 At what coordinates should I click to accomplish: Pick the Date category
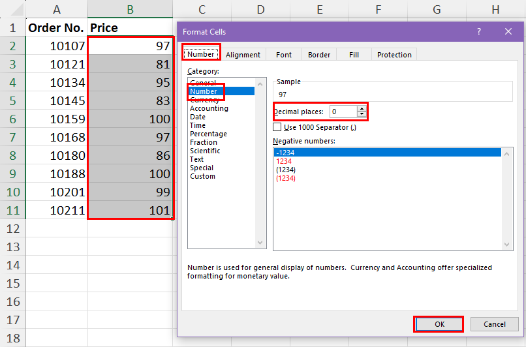coord(221,117)
